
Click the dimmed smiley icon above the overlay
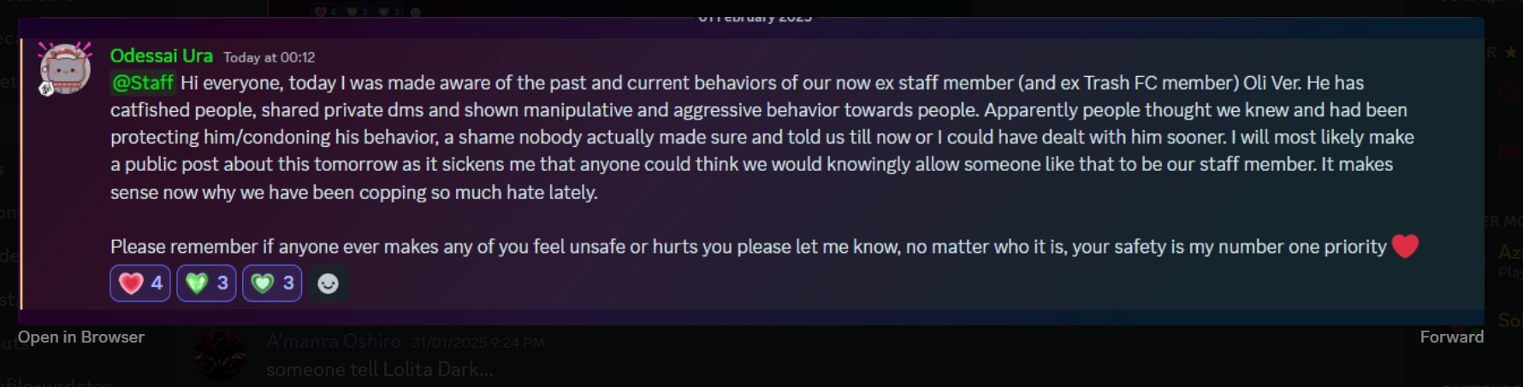coord(416,12)
